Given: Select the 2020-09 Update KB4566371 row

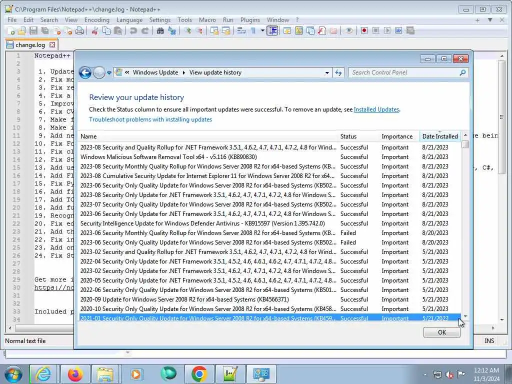Looking at the screenshot, I should tap(269, 299).
